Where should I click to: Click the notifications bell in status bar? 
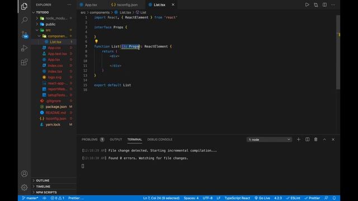point(335,198)
